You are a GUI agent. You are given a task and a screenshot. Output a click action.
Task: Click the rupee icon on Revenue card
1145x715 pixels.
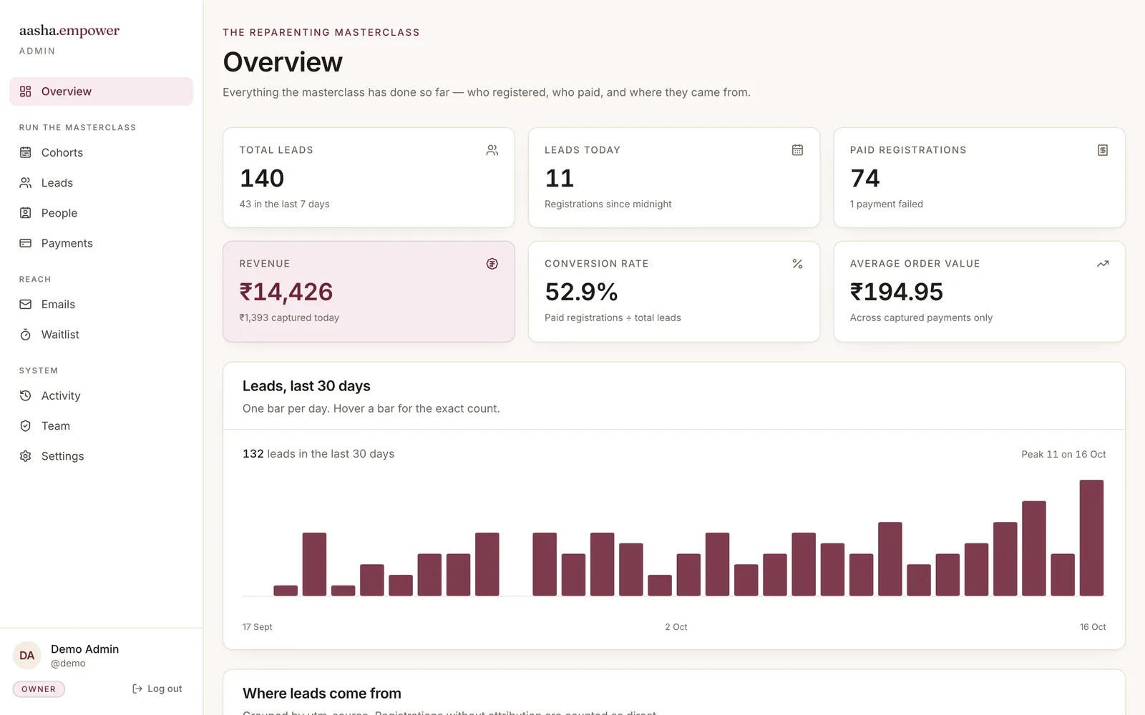[x=492, y=264]
